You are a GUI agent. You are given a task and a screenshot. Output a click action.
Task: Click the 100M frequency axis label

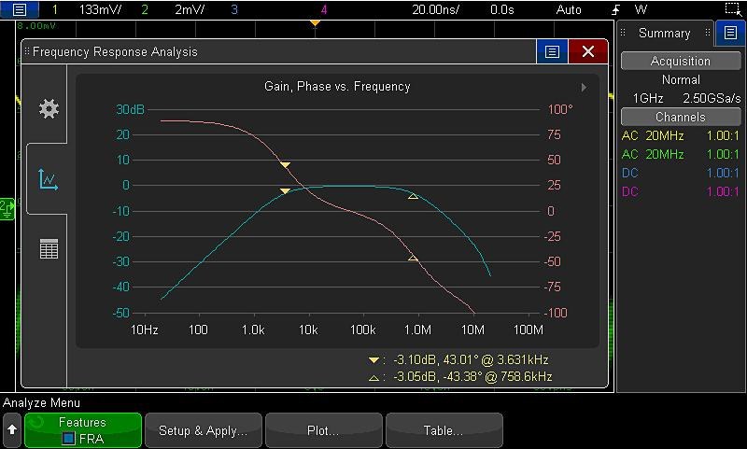pos(529,330)
